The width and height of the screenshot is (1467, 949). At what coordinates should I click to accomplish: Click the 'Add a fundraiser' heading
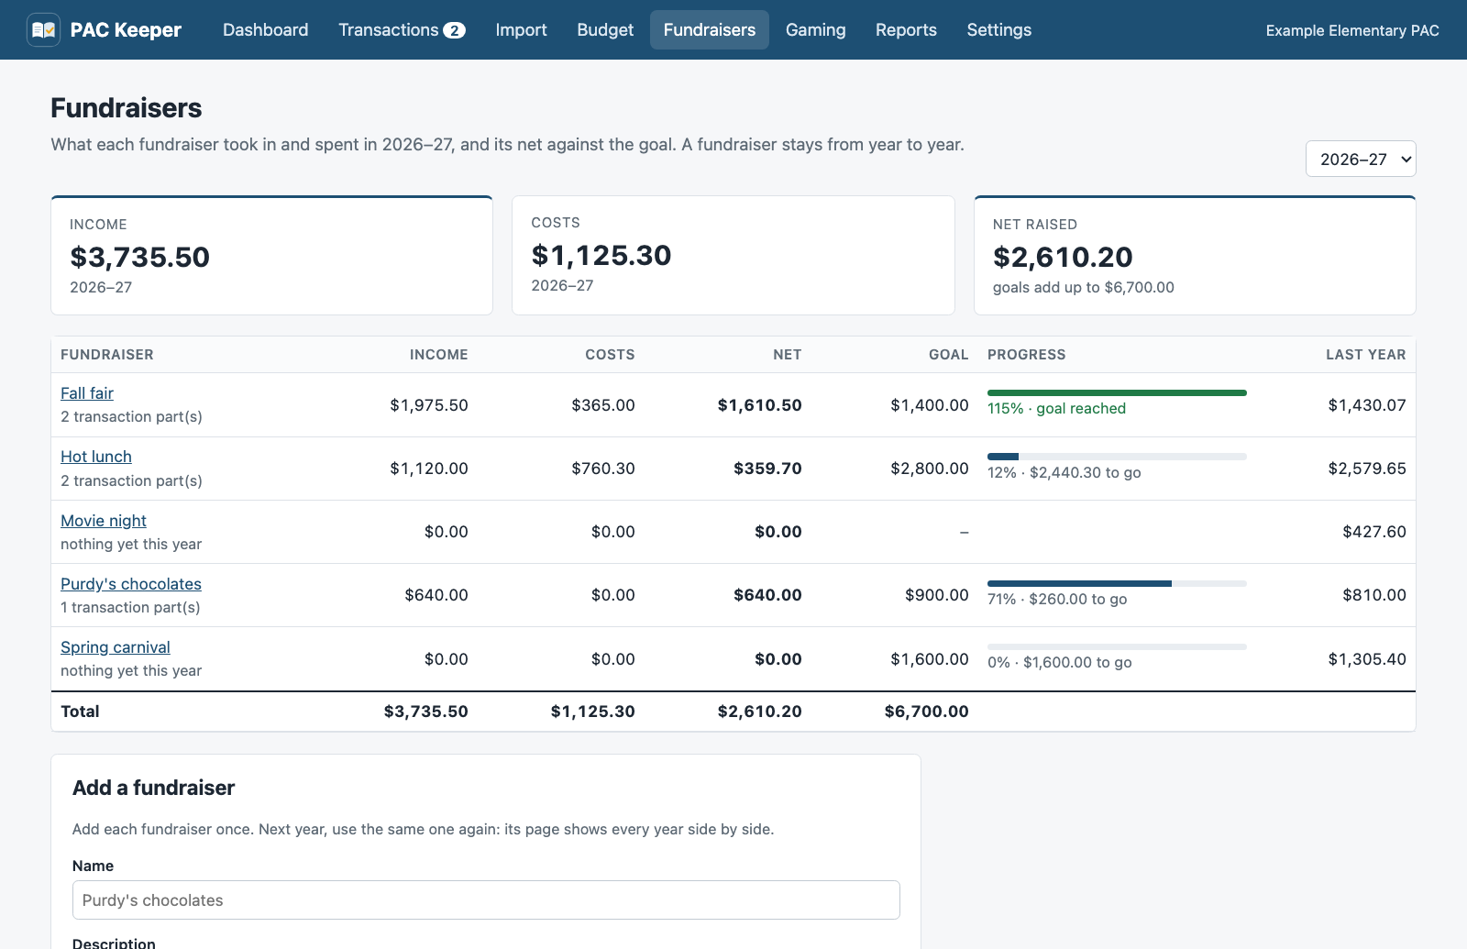(x=154, y=788)
